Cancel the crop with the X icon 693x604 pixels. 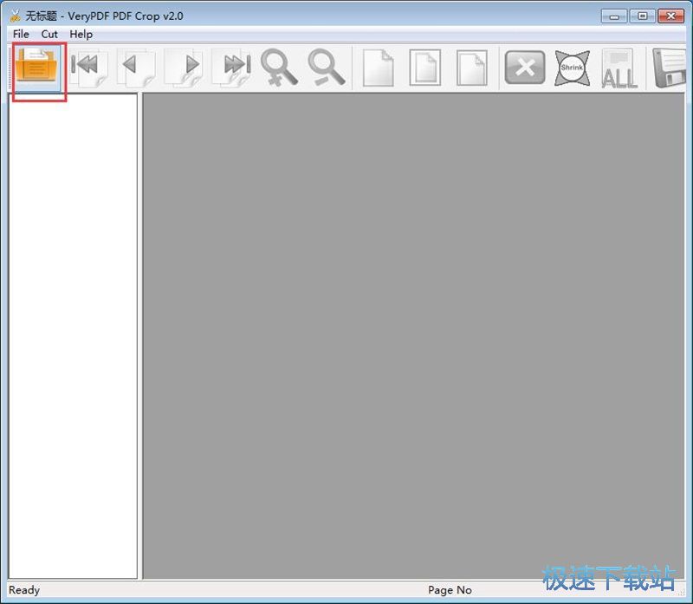coord(523,66)
